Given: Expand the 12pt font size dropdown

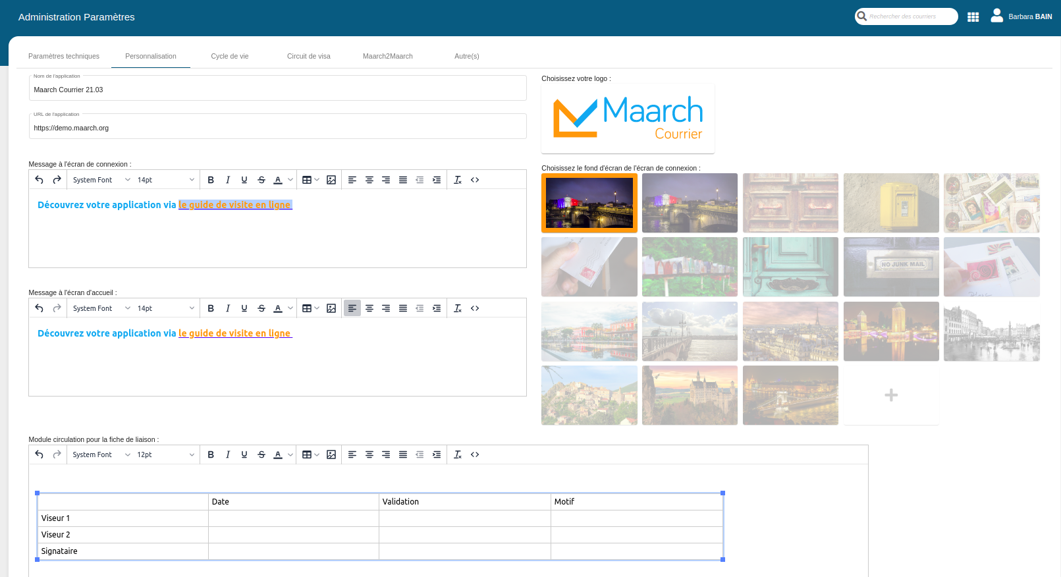Looking at the screenshot, I should 165,454.
